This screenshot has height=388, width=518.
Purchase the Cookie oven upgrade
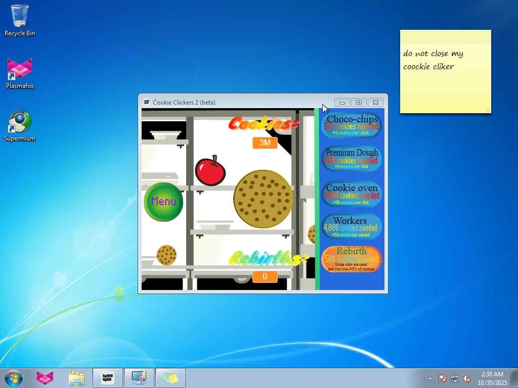tap(352, 194)
